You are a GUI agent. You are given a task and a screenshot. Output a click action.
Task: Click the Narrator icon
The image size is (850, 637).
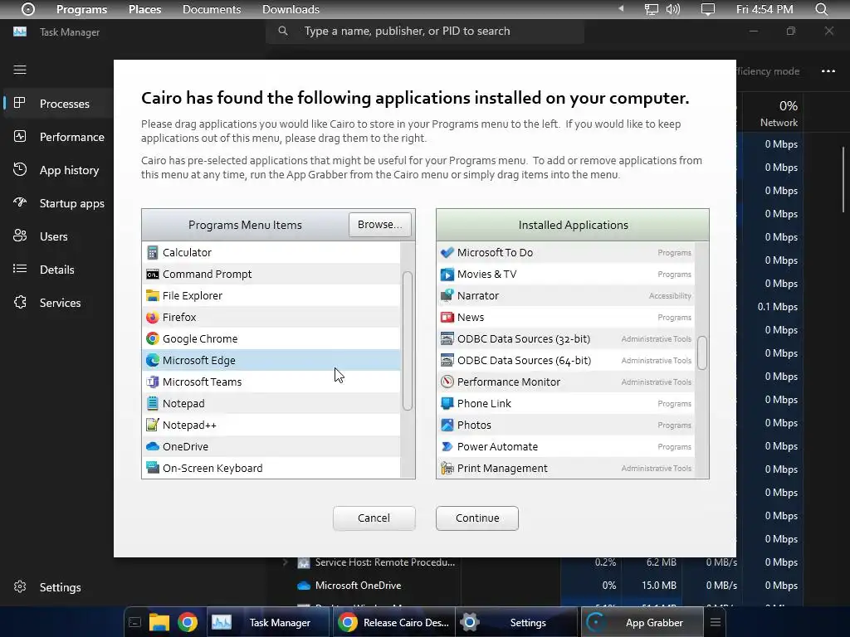[447, 296]
